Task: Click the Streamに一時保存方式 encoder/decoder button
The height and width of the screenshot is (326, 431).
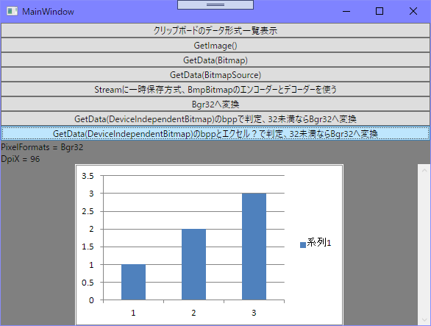Action: 215,89
